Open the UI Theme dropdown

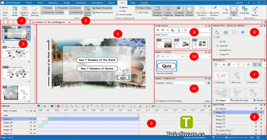pyautogui.click(x=255, y=11)
